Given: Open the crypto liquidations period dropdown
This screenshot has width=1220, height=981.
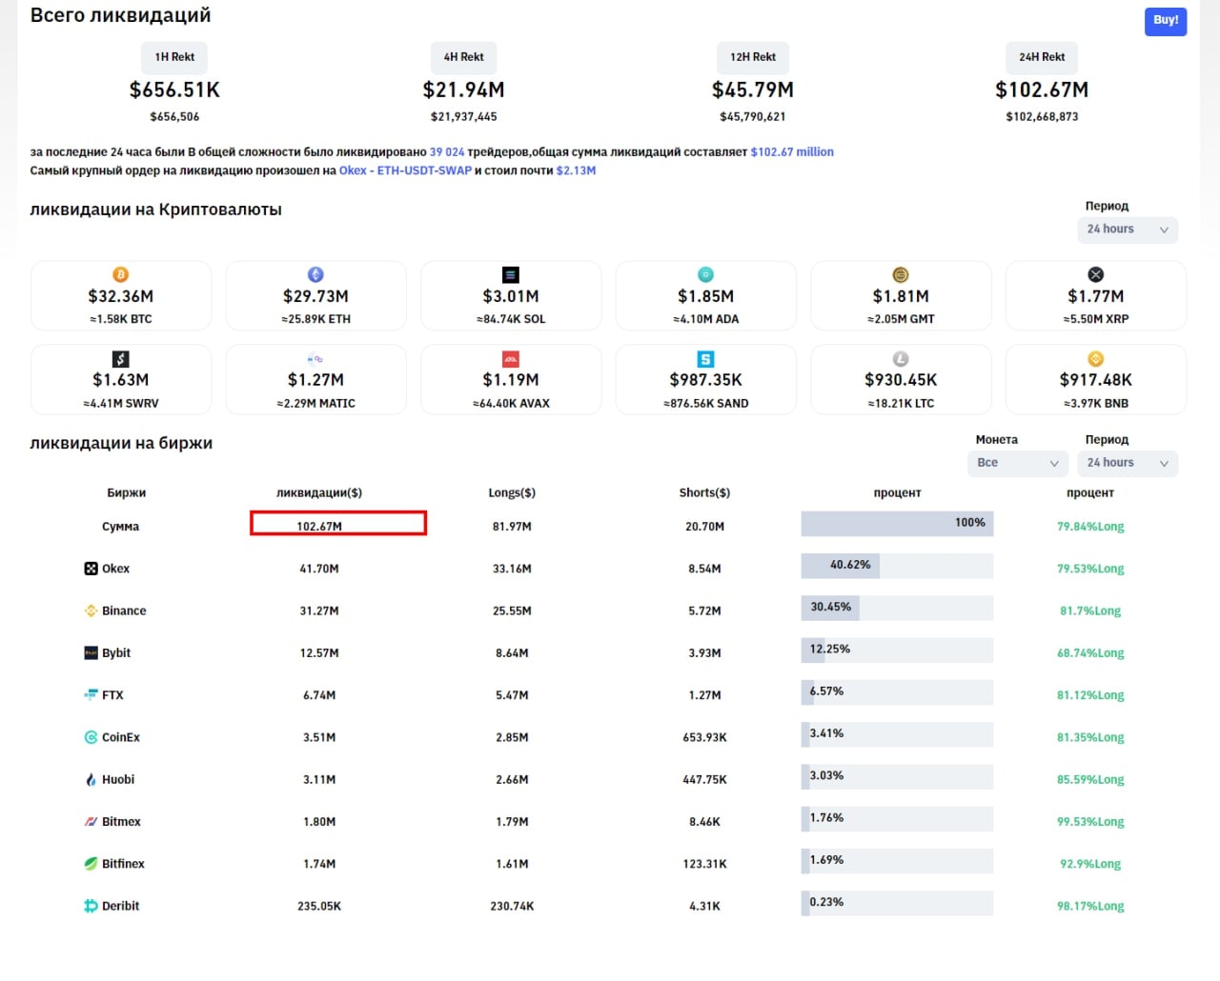Looking at the screenshot, I should 1128,230.
